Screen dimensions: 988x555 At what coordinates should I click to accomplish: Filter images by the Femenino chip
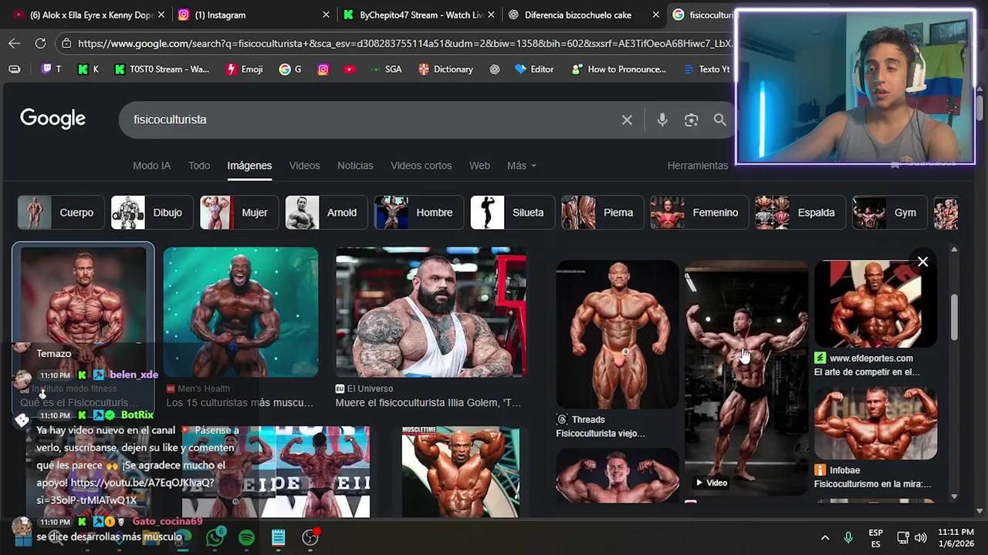tap(699, 213)
